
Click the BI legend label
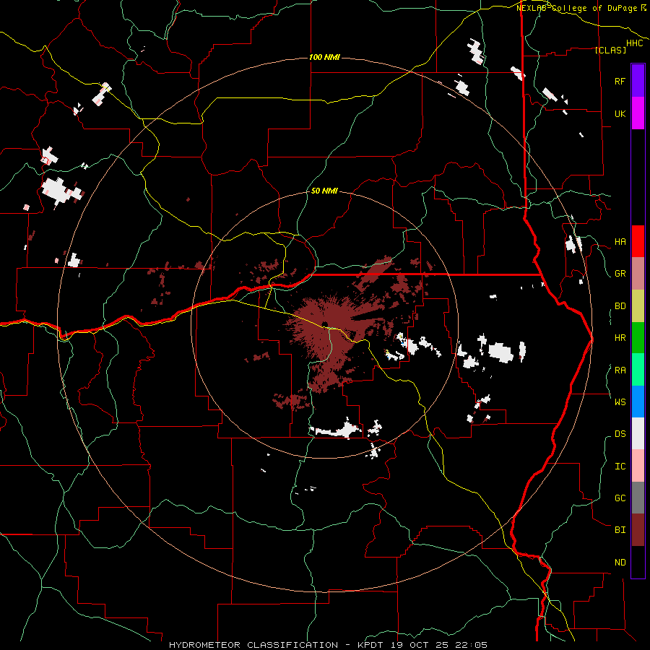620,530
